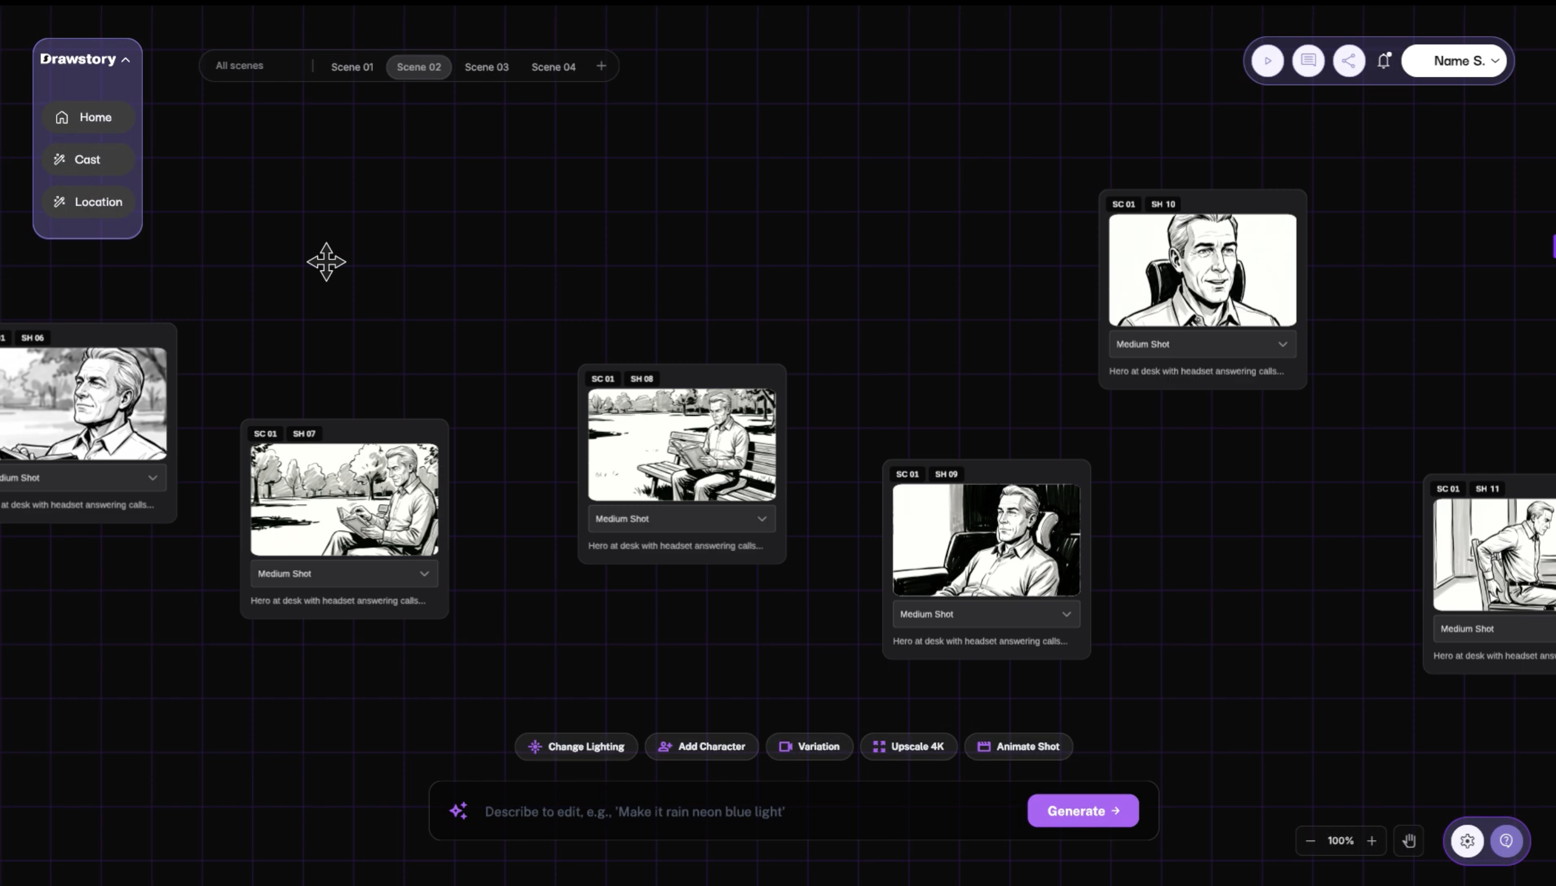This screenshot has height=886, width=1556.
Task: Click the SH 11 shot tag
Action: point(1487,489)
